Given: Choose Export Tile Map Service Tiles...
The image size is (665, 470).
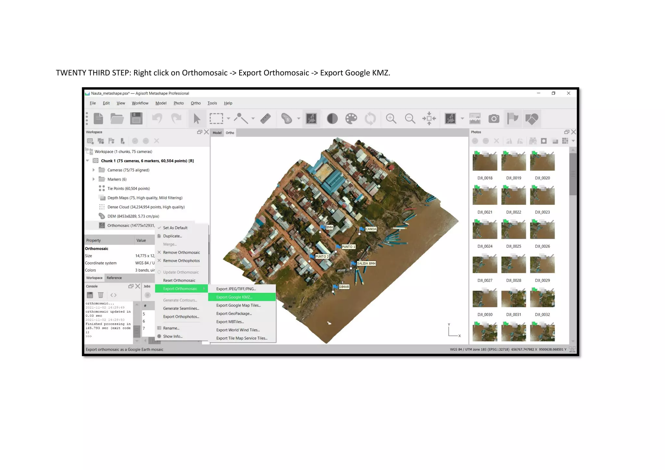Looking at the screenshot, I should pos(242,338).
